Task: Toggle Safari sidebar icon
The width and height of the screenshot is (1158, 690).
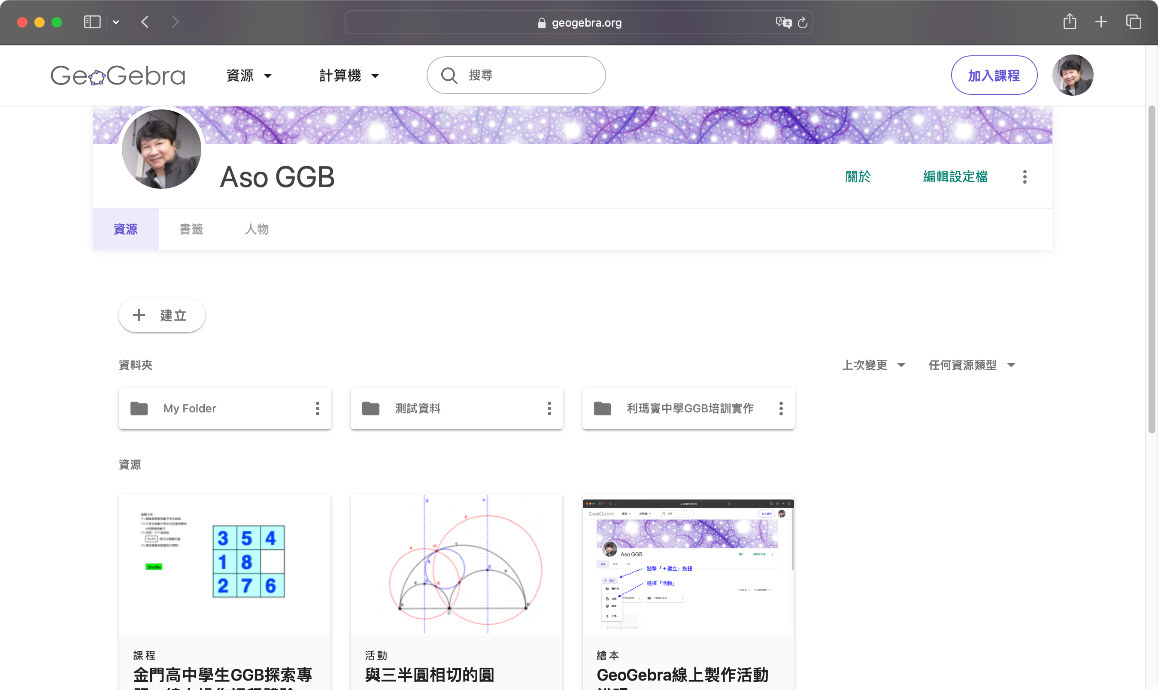Action: coord(91,22)
